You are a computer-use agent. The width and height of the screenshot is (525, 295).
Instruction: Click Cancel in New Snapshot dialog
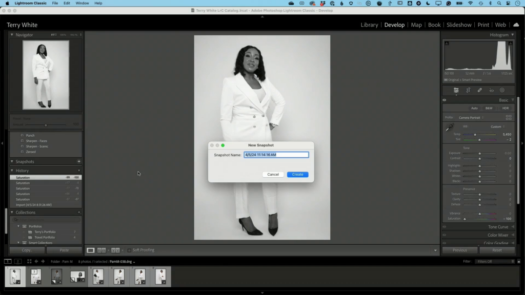coord(273,174)
